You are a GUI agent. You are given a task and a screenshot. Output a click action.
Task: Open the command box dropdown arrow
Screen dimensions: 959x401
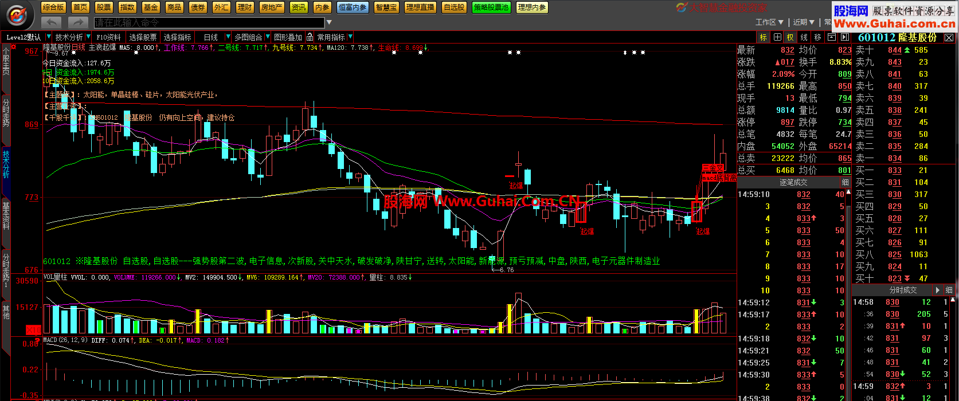(x=328, y=23)
